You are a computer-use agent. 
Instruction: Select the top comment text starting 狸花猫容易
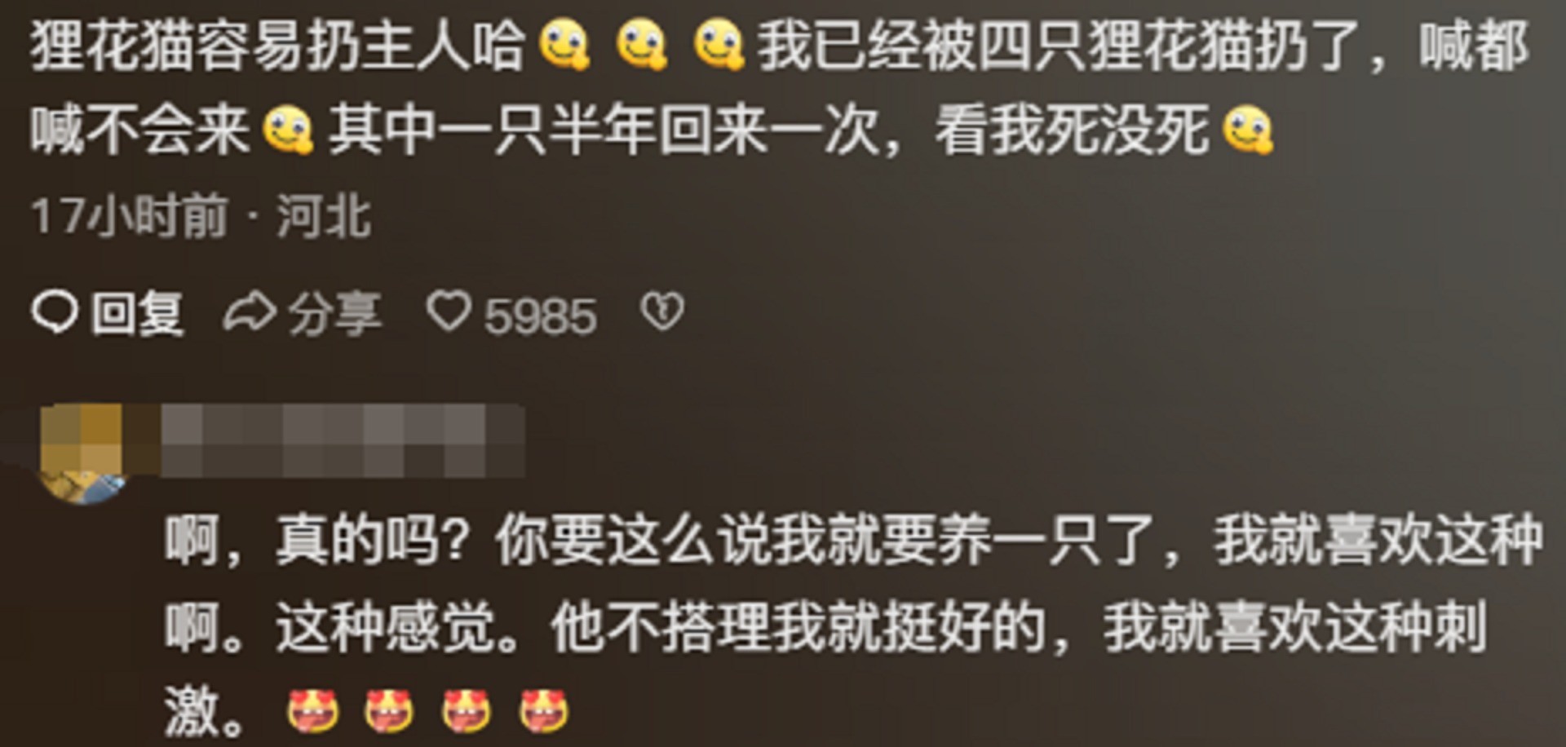(x=780, y=88)
